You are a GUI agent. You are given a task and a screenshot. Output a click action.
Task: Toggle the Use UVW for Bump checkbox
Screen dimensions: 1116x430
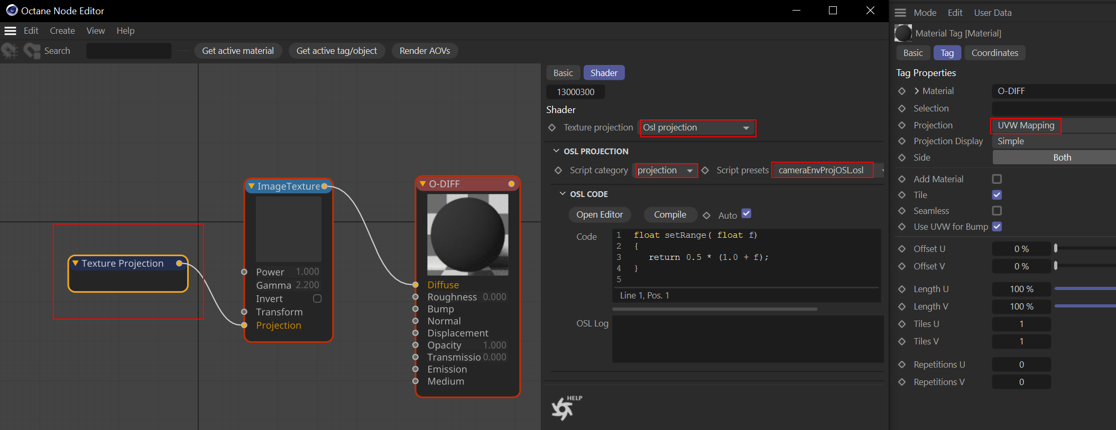tap(997, 227)
